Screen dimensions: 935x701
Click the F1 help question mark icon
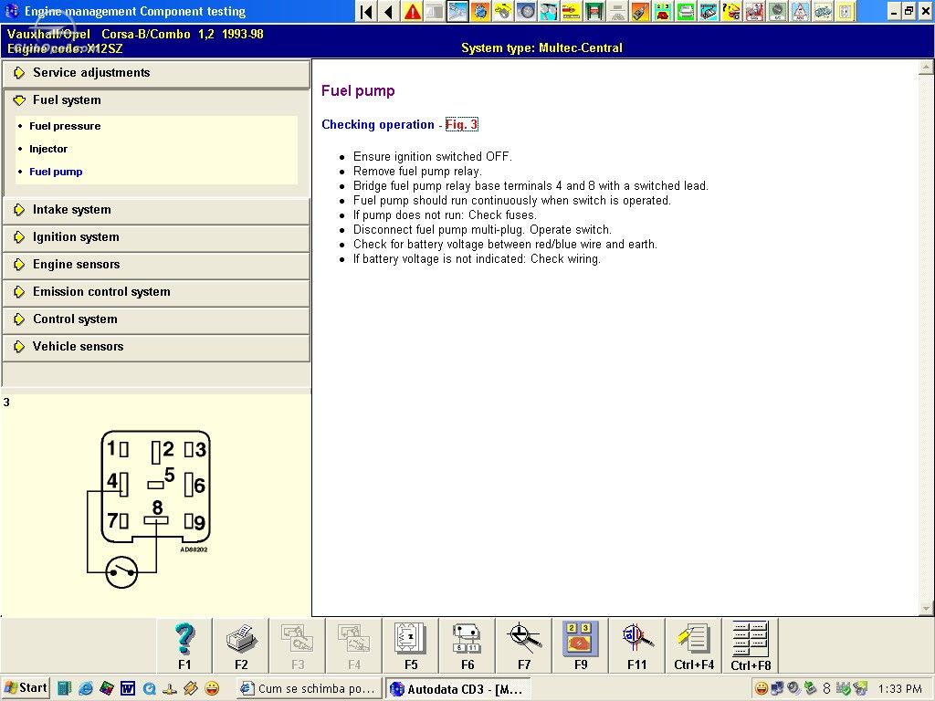pos(184,645)
